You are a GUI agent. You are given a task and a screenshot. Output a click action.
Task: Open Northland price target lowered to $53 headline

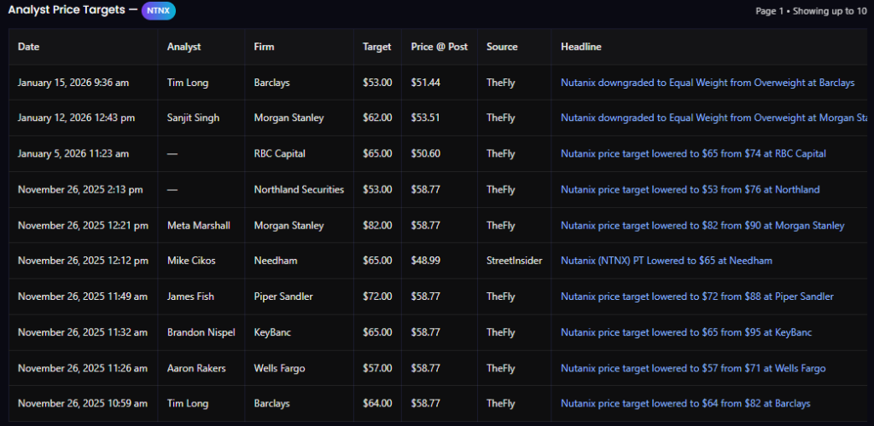tap(690, 189)
